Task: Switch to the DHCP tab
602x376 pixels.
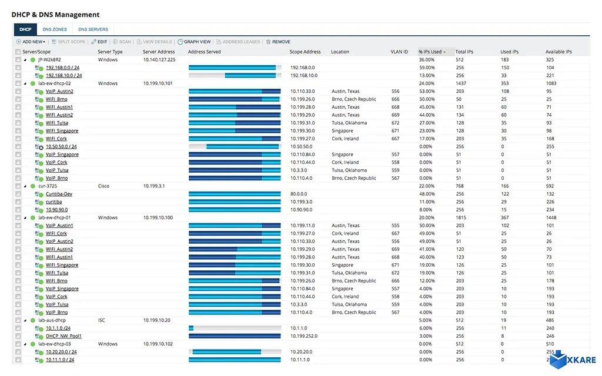Action: point(25,29)
